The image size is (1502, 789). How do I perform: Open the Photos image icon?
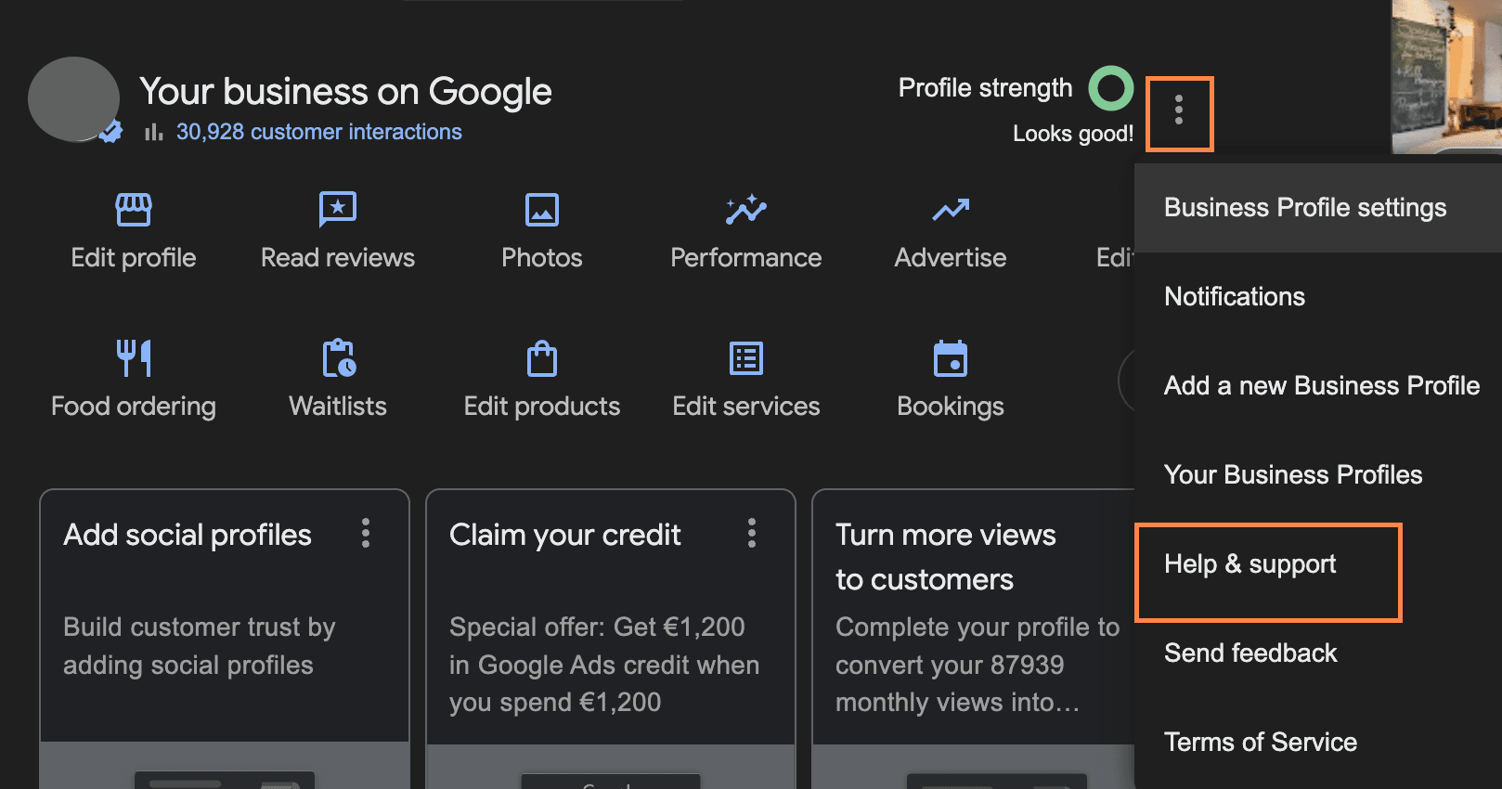[x=542, y=210]
